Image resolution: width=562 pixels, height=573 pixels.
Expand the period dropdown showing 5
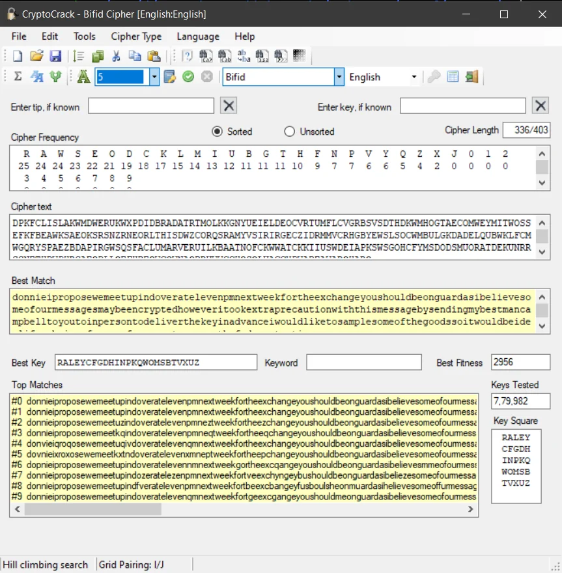coord(154,77)
